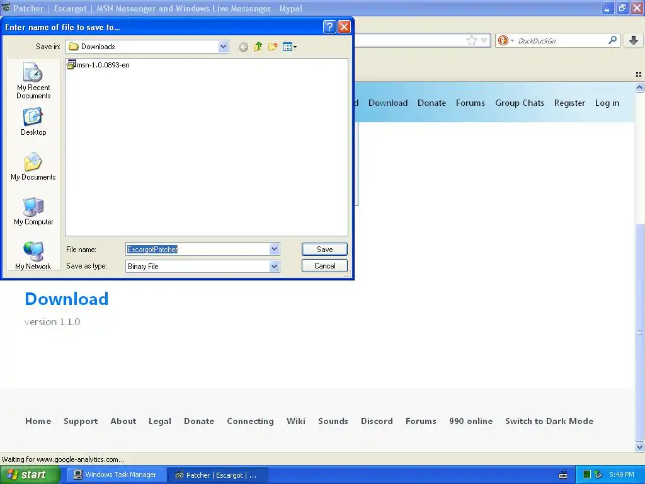Image resolution: width=645 pixels, height=484 pixels.
Task: Open Support link in footer
Action: (81, 421)
